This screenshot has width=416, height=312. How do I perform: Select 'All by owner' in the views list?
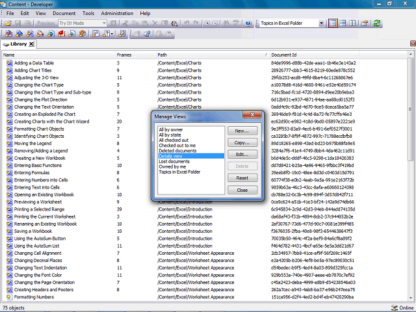click(171, 130)
